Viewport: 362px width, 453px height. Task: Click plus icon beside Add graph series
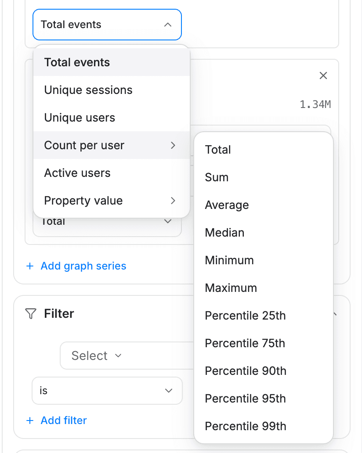[30, 266]
